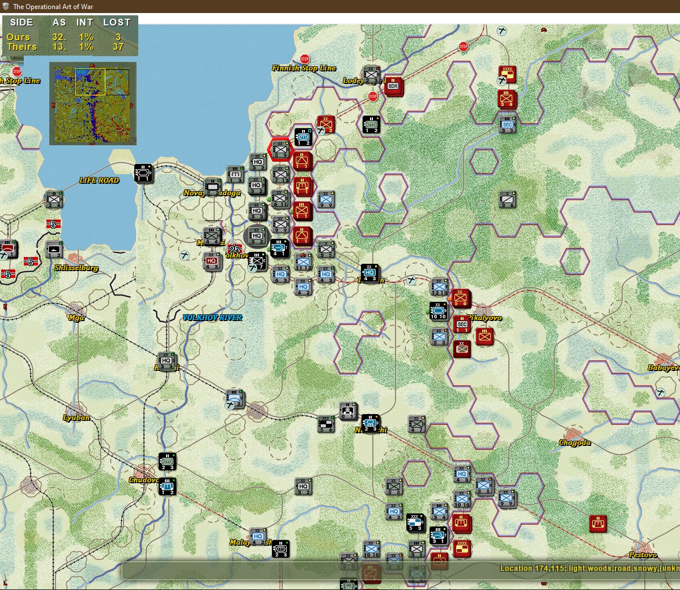
Task: Select the red-highlighted infantry unit 5-9
Action: [280, 150]
